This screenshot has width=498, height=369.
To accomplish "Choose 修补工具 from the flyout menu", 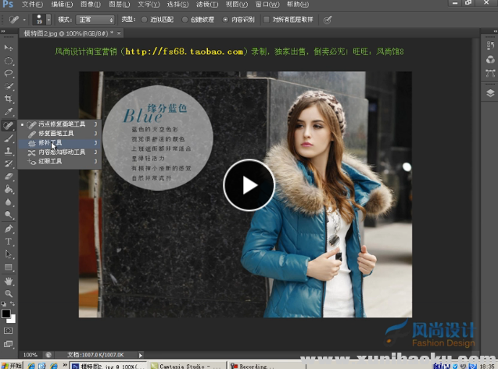I will pyautogui.click(x=53, y=143).
